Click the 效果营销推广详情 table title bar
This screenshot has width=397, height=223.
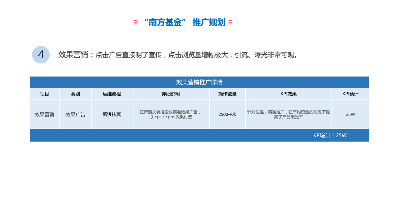[x=199, y=82]
